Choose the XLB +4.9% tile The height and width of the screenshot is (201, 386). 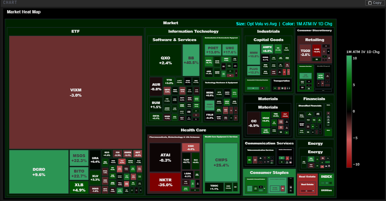click(79, 187)
